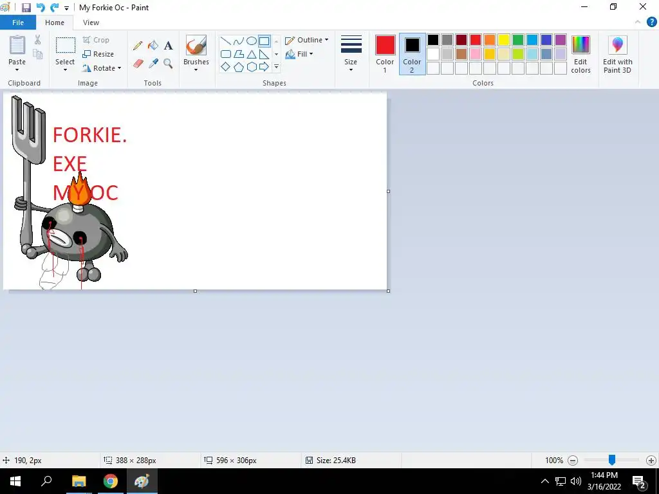Click the Edit colors button
This screenshot has width=659, height=494.
[x=580, y=55]
